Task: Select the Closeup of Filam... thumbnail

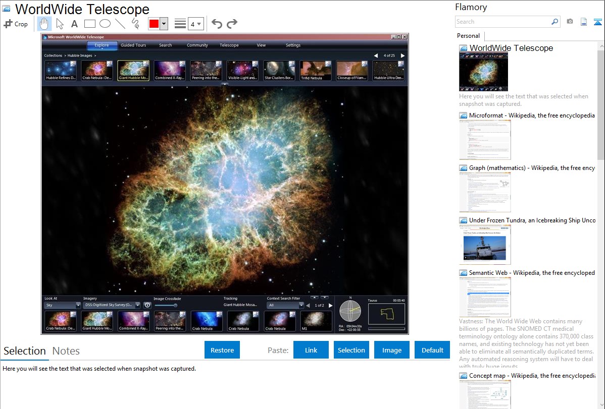Action: [352, 71]
